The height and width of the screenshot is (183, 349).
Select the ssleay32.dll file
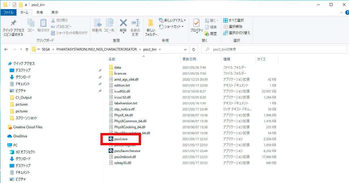123,163
